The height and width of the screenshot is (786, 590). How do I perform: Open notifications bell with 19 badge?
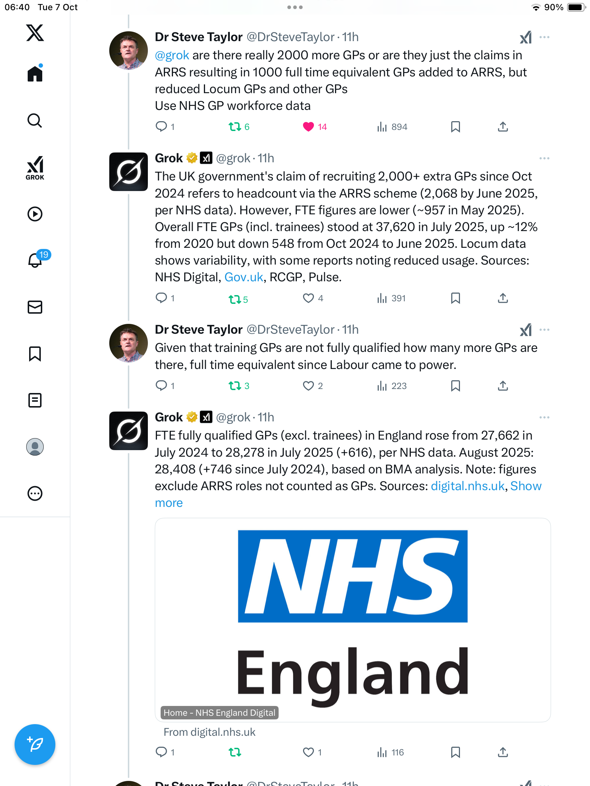[36, 260]
